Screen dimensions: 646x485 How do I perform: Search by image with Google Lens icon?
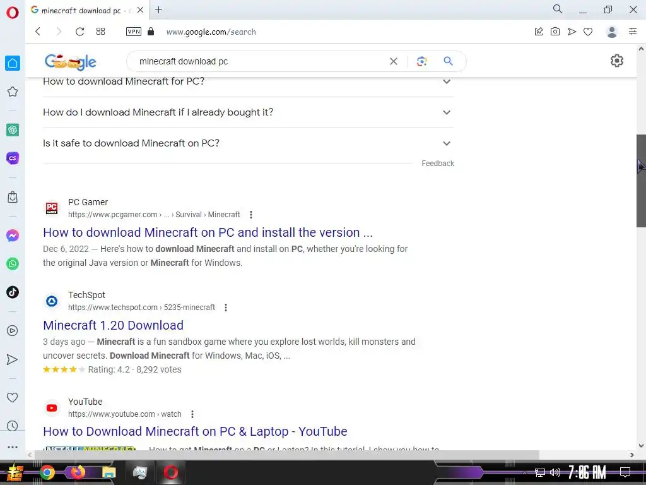coord(421,61)
